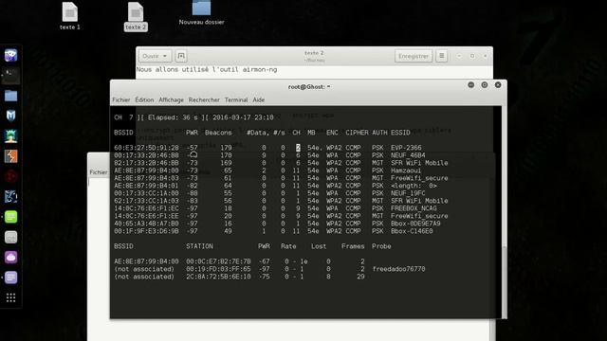The image size is (607, 341).
Task: Launch Burp Suite from the dock
Action: pyautogui.click(x=10, y=156)
